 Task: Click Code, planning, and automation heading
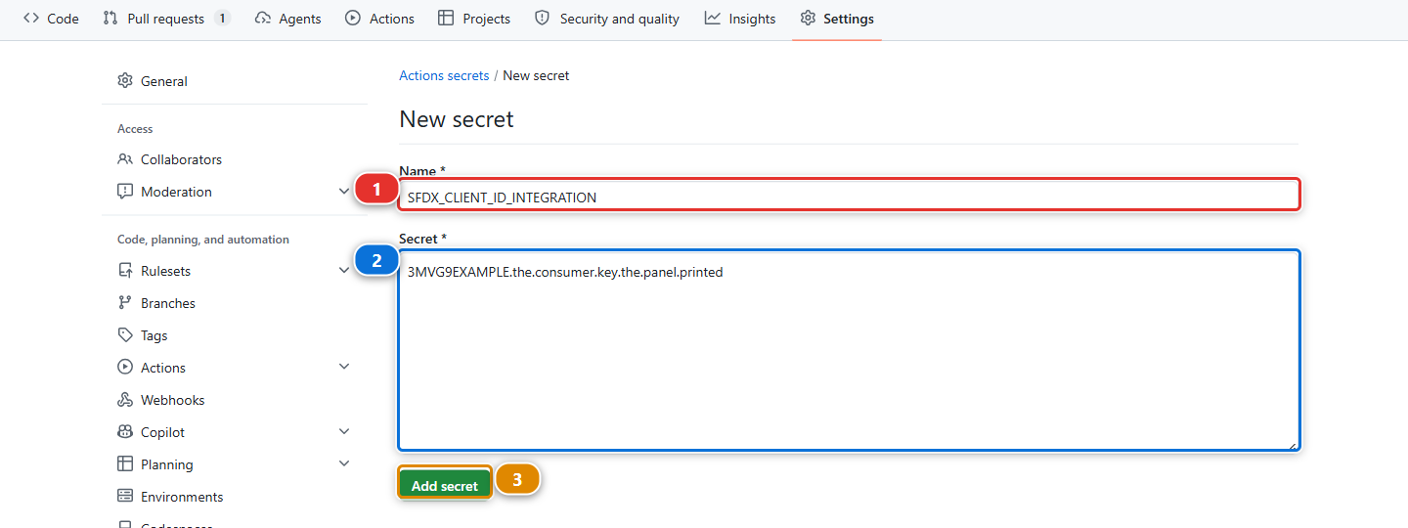pos(203,240)
